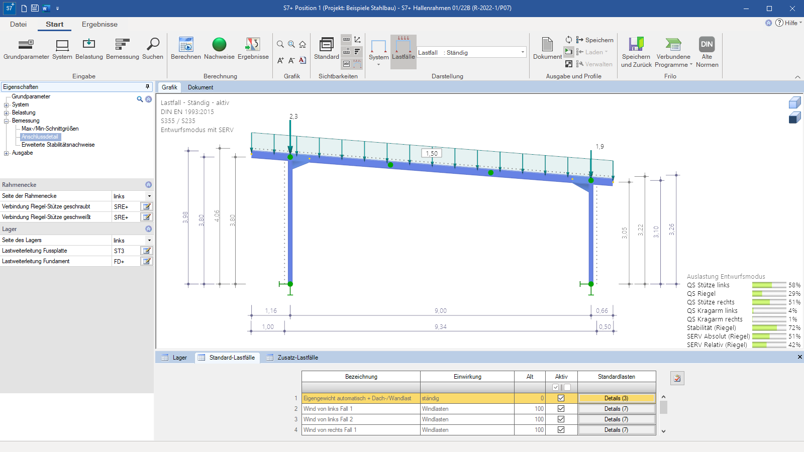Viewport: 804px width, 452px height.
Task: Toggle Aktiv for Wind von rechts Fall 1
Action: [561, 430]
